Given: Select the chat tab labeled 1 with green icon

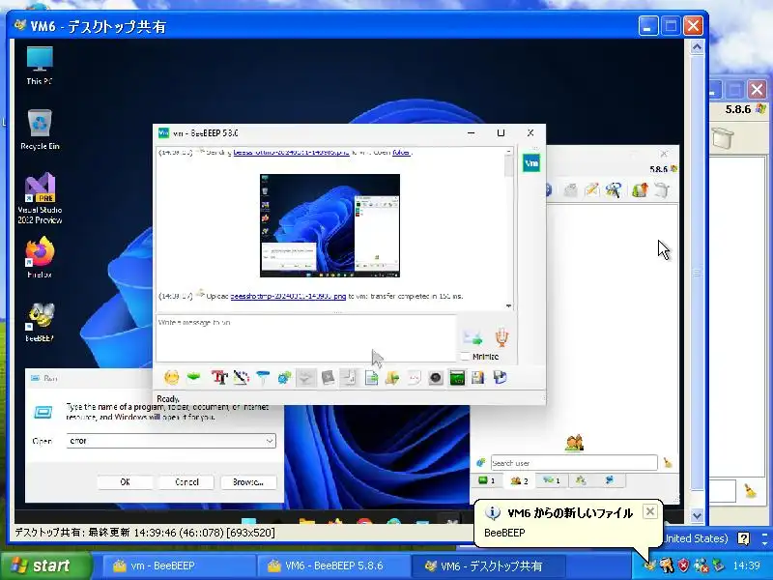Looking at the screenshot, I should (487, 479).
